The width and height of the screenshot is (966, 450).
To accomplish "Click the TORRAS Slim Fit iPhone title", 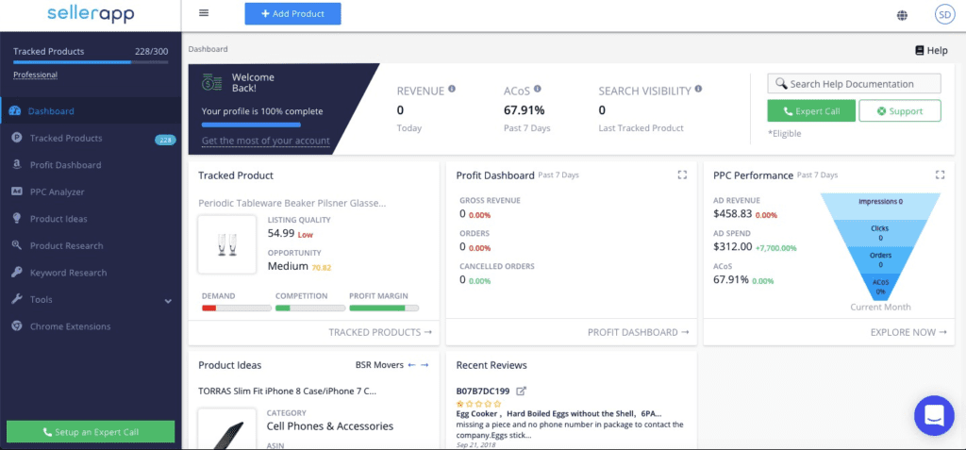I will [287, 391].
